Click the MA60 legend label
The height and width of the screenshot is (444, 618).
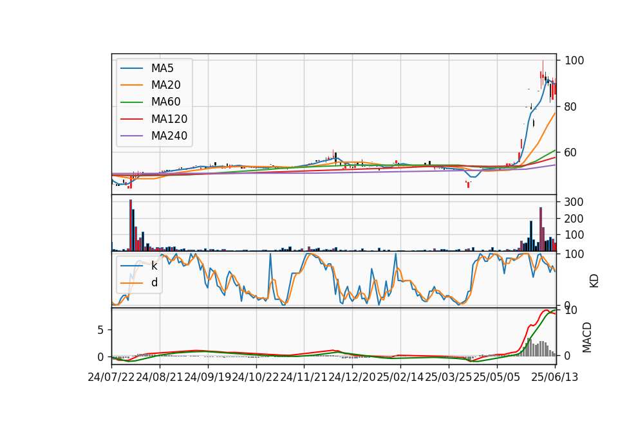tap(165, 102)
